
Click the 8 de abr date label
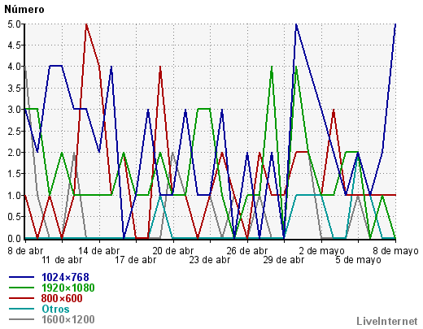tap(25, 251)
